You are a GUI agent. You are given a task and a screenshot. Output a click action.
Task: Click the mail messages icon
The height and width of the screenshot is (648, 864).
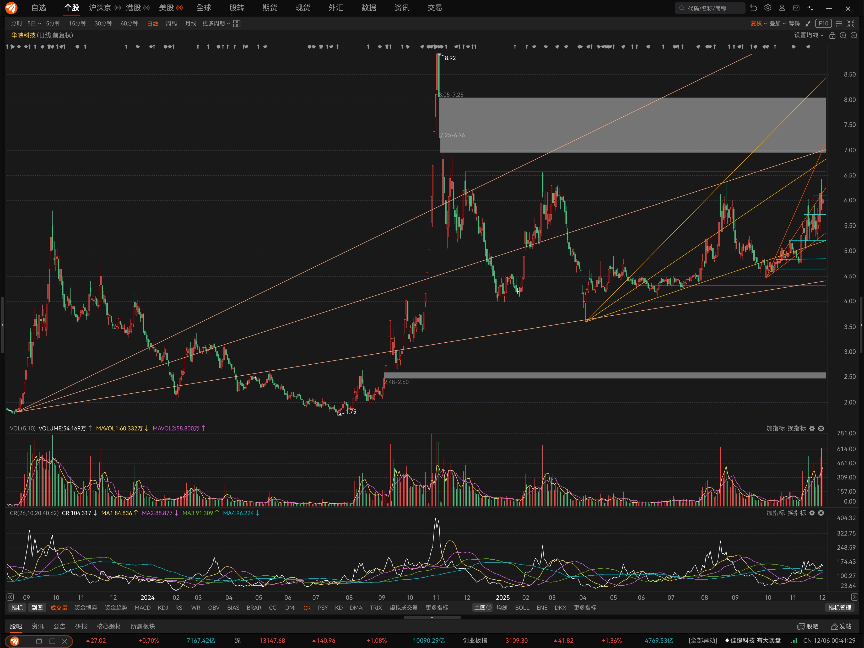pyautogui.click(x=796, y=8)
